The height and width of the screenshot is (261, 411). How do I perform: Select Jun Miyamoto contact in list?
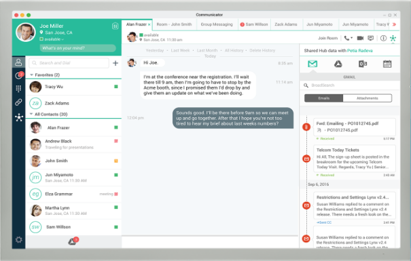click(73, 178)
